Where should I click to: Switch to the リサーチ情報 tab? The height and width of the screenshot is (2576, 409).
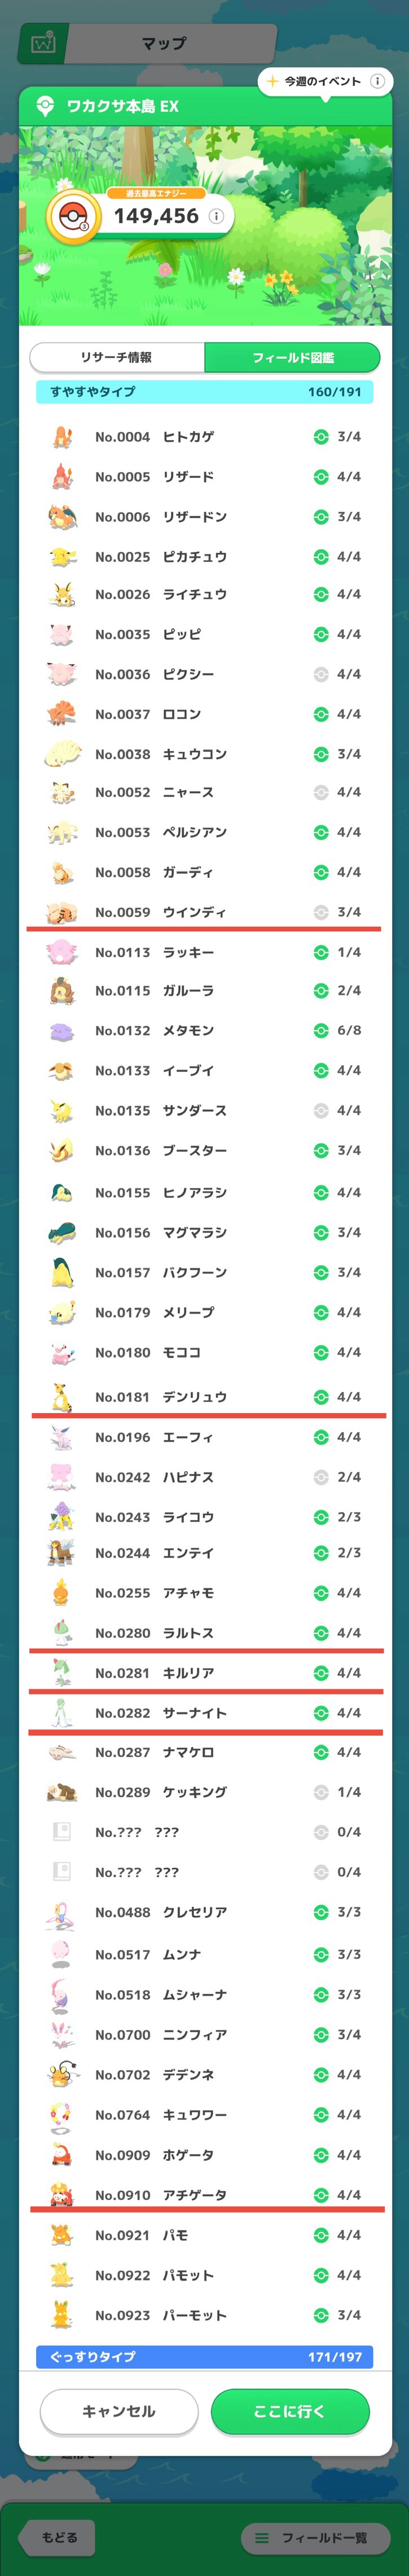(x=117, y=357)
